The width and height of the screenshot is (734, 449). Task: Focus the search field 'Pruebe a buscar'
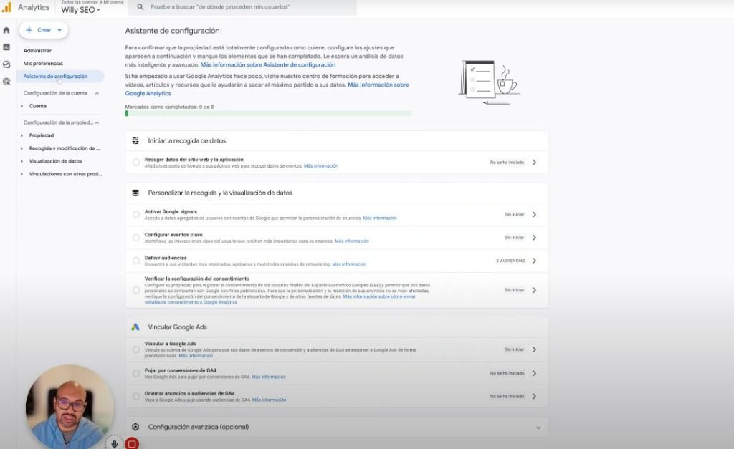[244, 7]
